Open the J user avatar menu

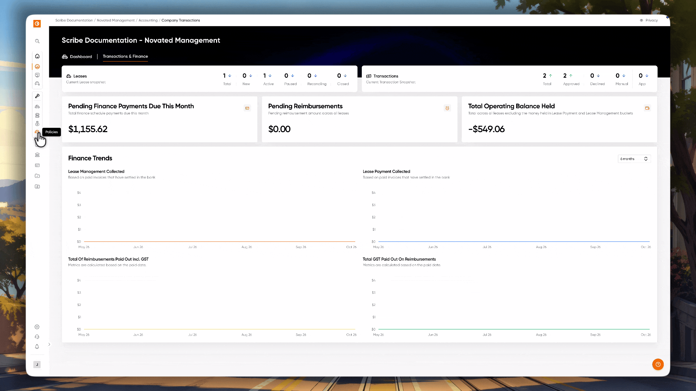[x=37, y=365]
